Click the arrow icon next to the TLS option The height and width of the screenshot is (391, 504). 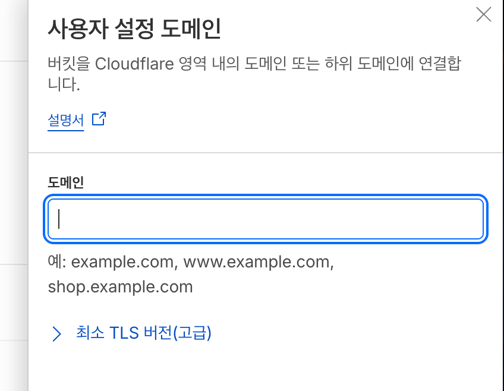[56, 334]
